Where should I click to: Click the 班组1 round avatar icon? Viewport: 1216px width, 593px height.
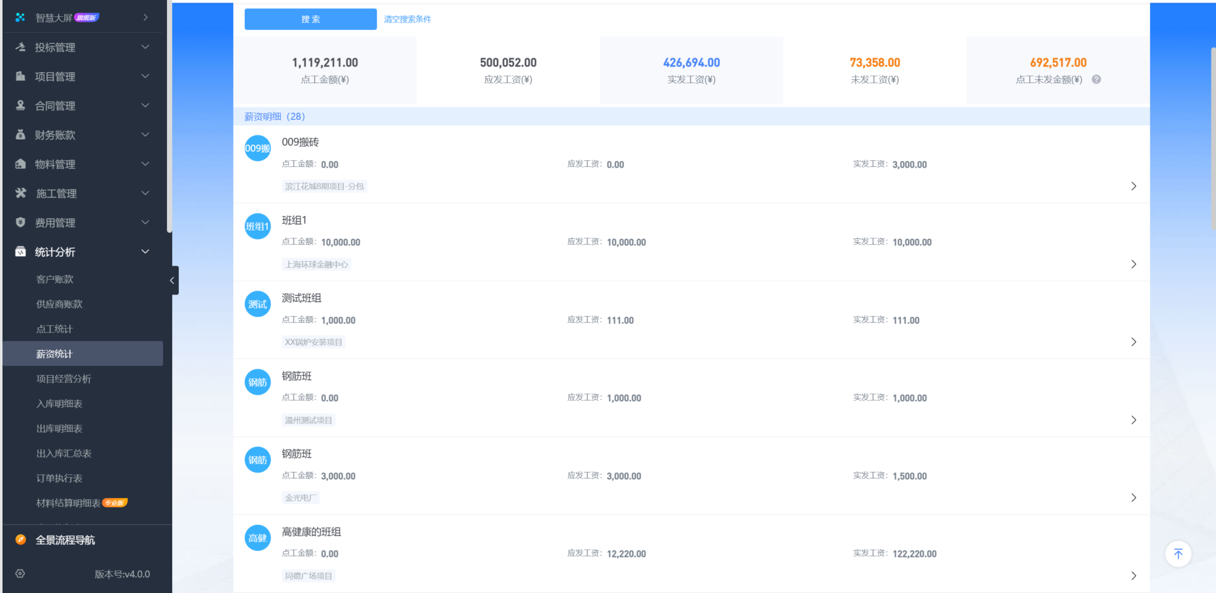[257, 226]
